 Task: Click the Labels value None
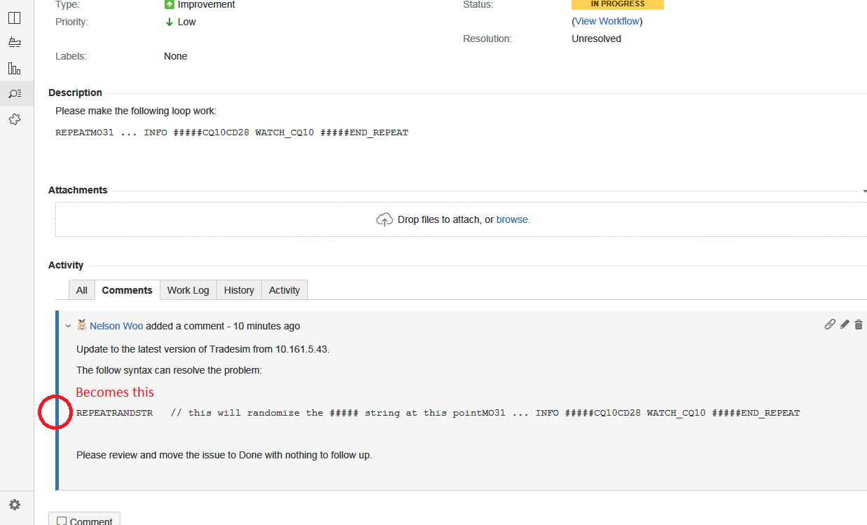[x=176, y=56]
